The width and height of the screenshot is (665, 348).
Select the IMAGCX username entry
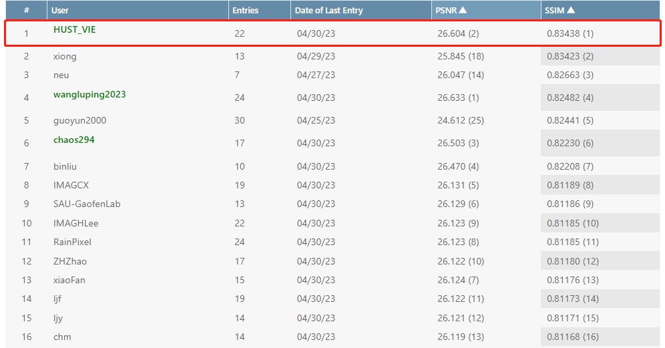point(71,185)
